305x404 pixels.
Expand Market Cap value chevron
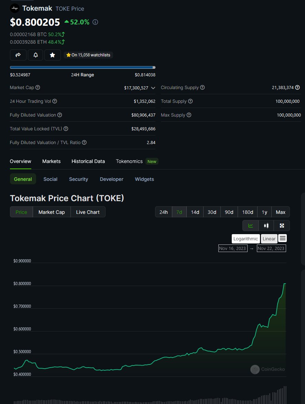pos(153,88)
